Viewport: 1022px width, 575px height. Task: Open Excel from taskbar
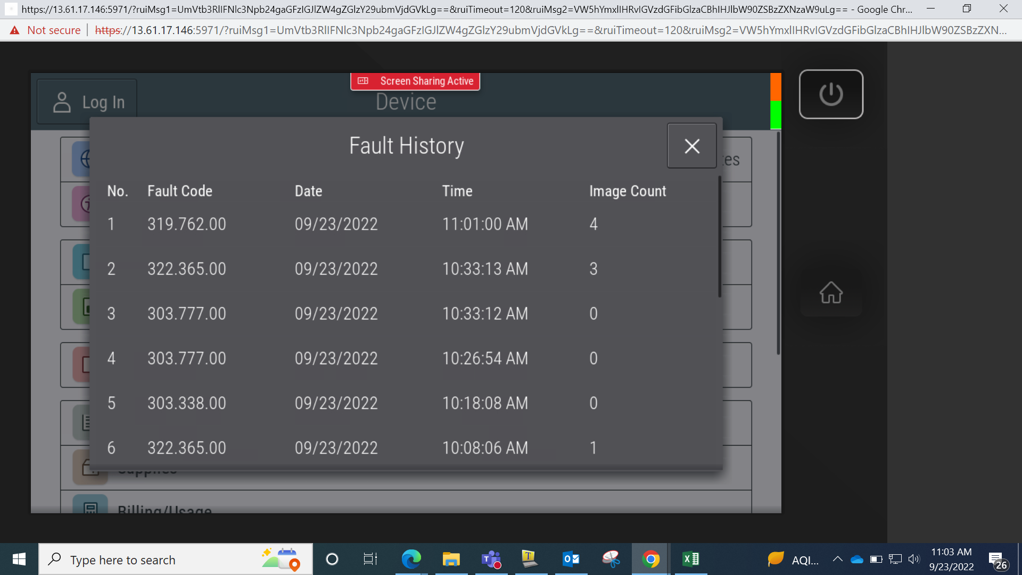pos(690,559)
